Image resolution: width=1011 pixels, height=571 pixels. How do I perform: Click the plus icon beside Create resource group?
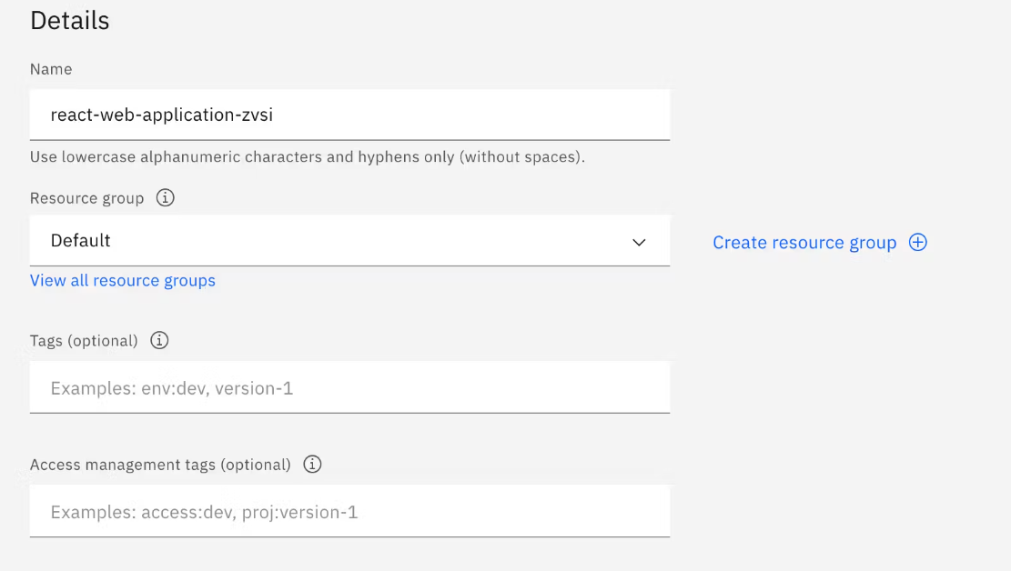(x=917, y=243)
